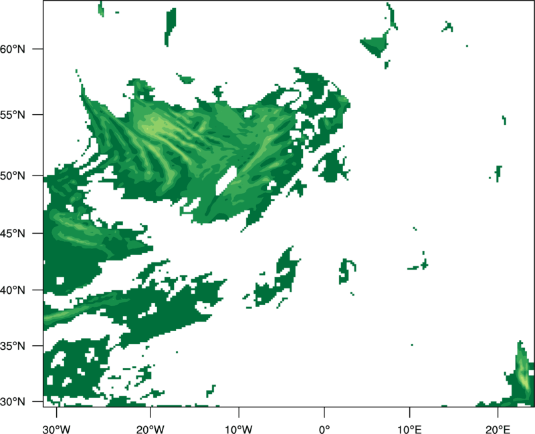Click the 20°W longitude label
This screenshot has height=434, width=535.
150,429
